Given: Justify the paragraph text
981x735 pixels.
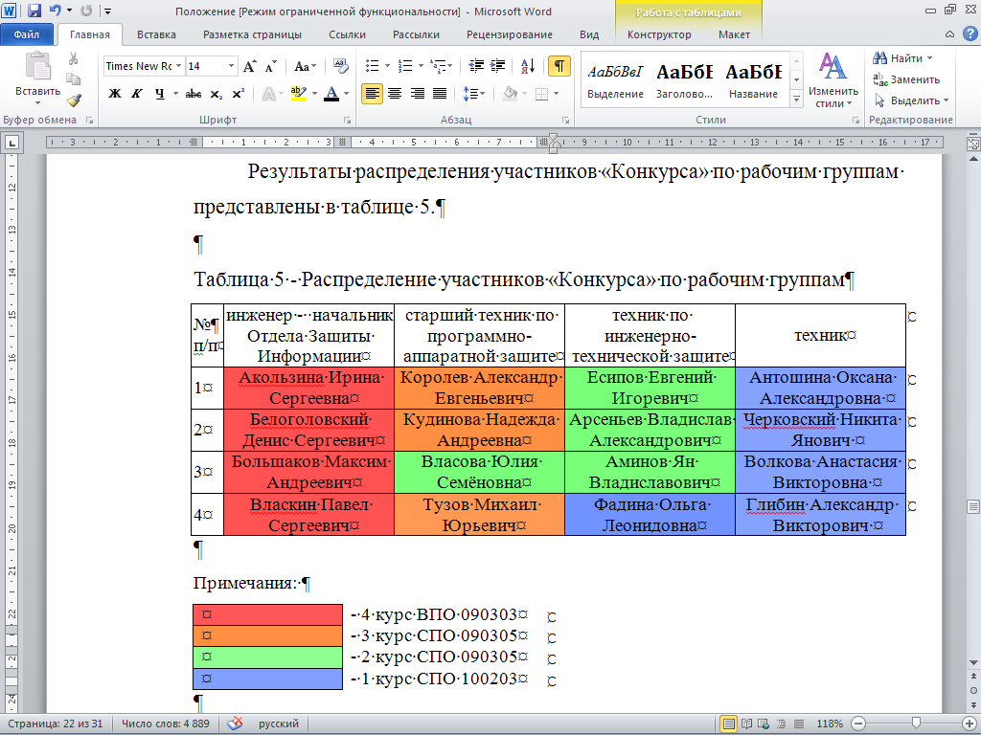Looking at the screenshot, I should click(439, 94).
